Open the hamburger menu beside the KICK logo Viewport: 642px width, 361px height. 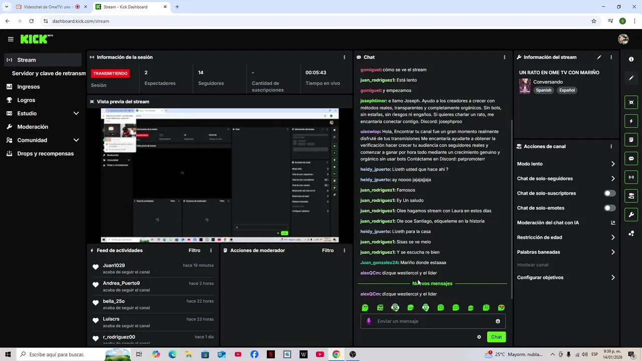click(11, 39)
